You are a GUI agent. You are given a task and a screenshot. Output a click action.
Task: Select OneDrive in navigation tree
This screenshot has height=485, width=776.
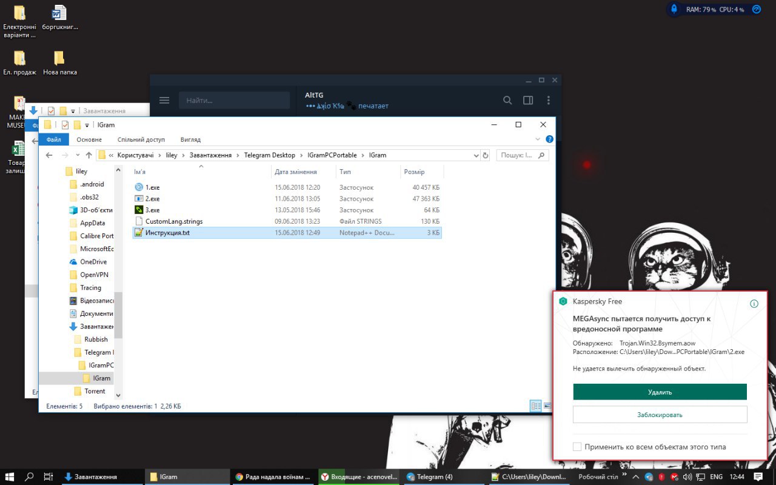coord(89,262)
